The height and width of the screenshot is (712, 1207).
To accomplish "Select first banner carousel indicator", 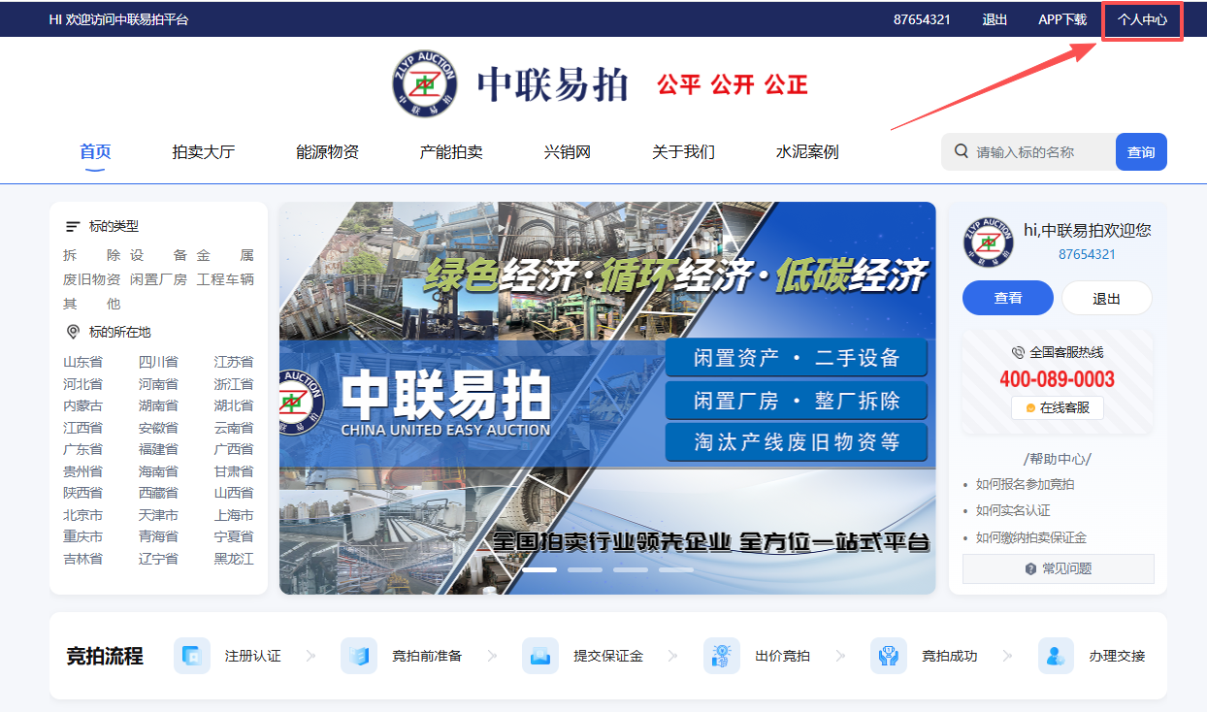I will (x=539, y=569).
